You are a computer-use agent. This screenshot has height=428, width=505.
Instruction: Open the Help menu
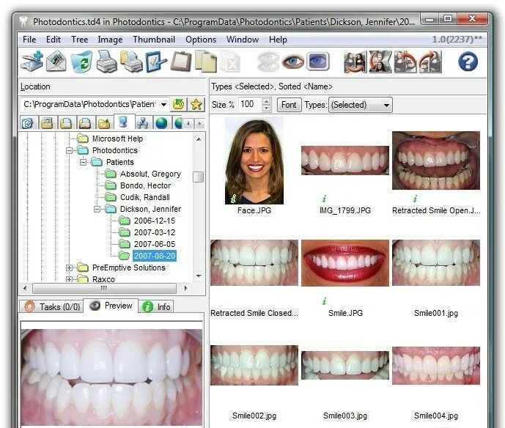(278, 40)
